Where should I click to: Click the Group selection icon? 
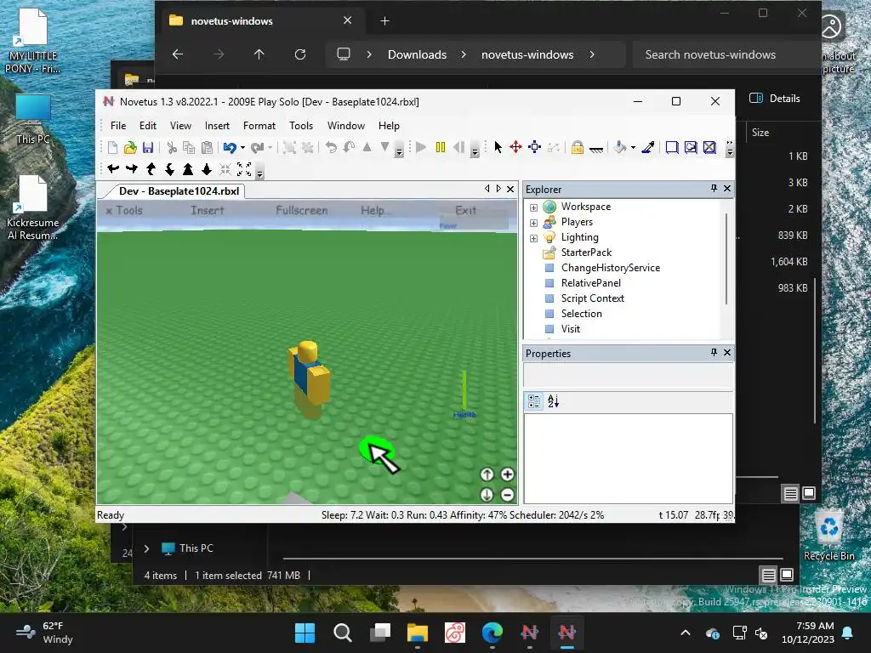289,147
